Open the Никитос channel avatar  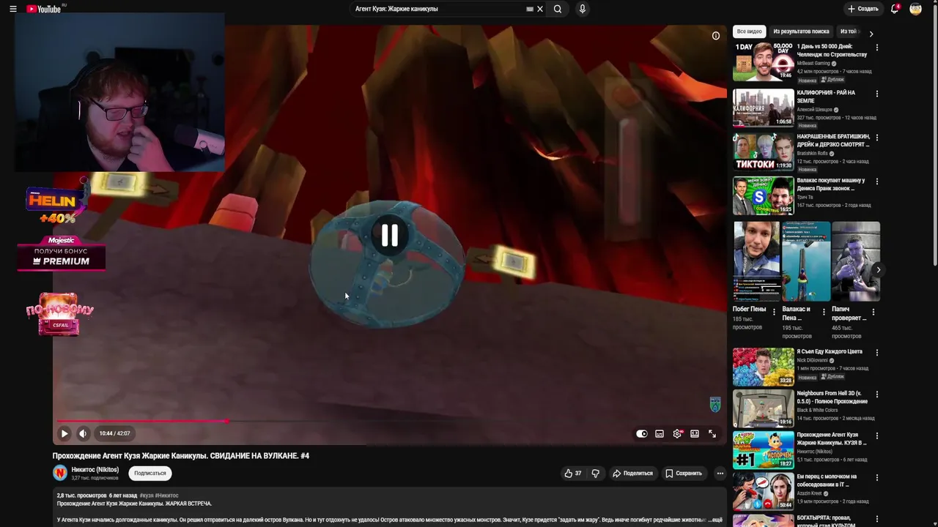coord(60,473)
